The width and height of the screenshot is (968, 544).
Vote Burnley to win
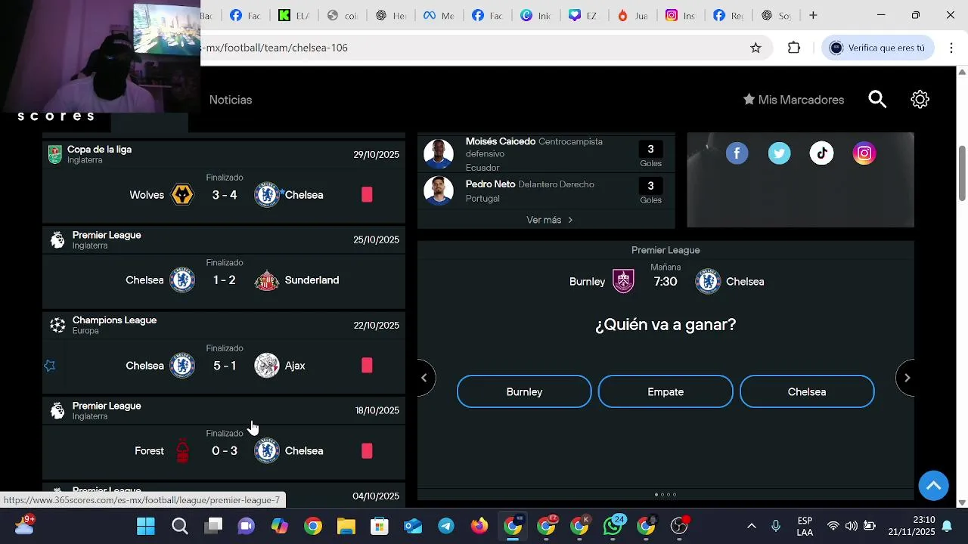pos(524,392)
